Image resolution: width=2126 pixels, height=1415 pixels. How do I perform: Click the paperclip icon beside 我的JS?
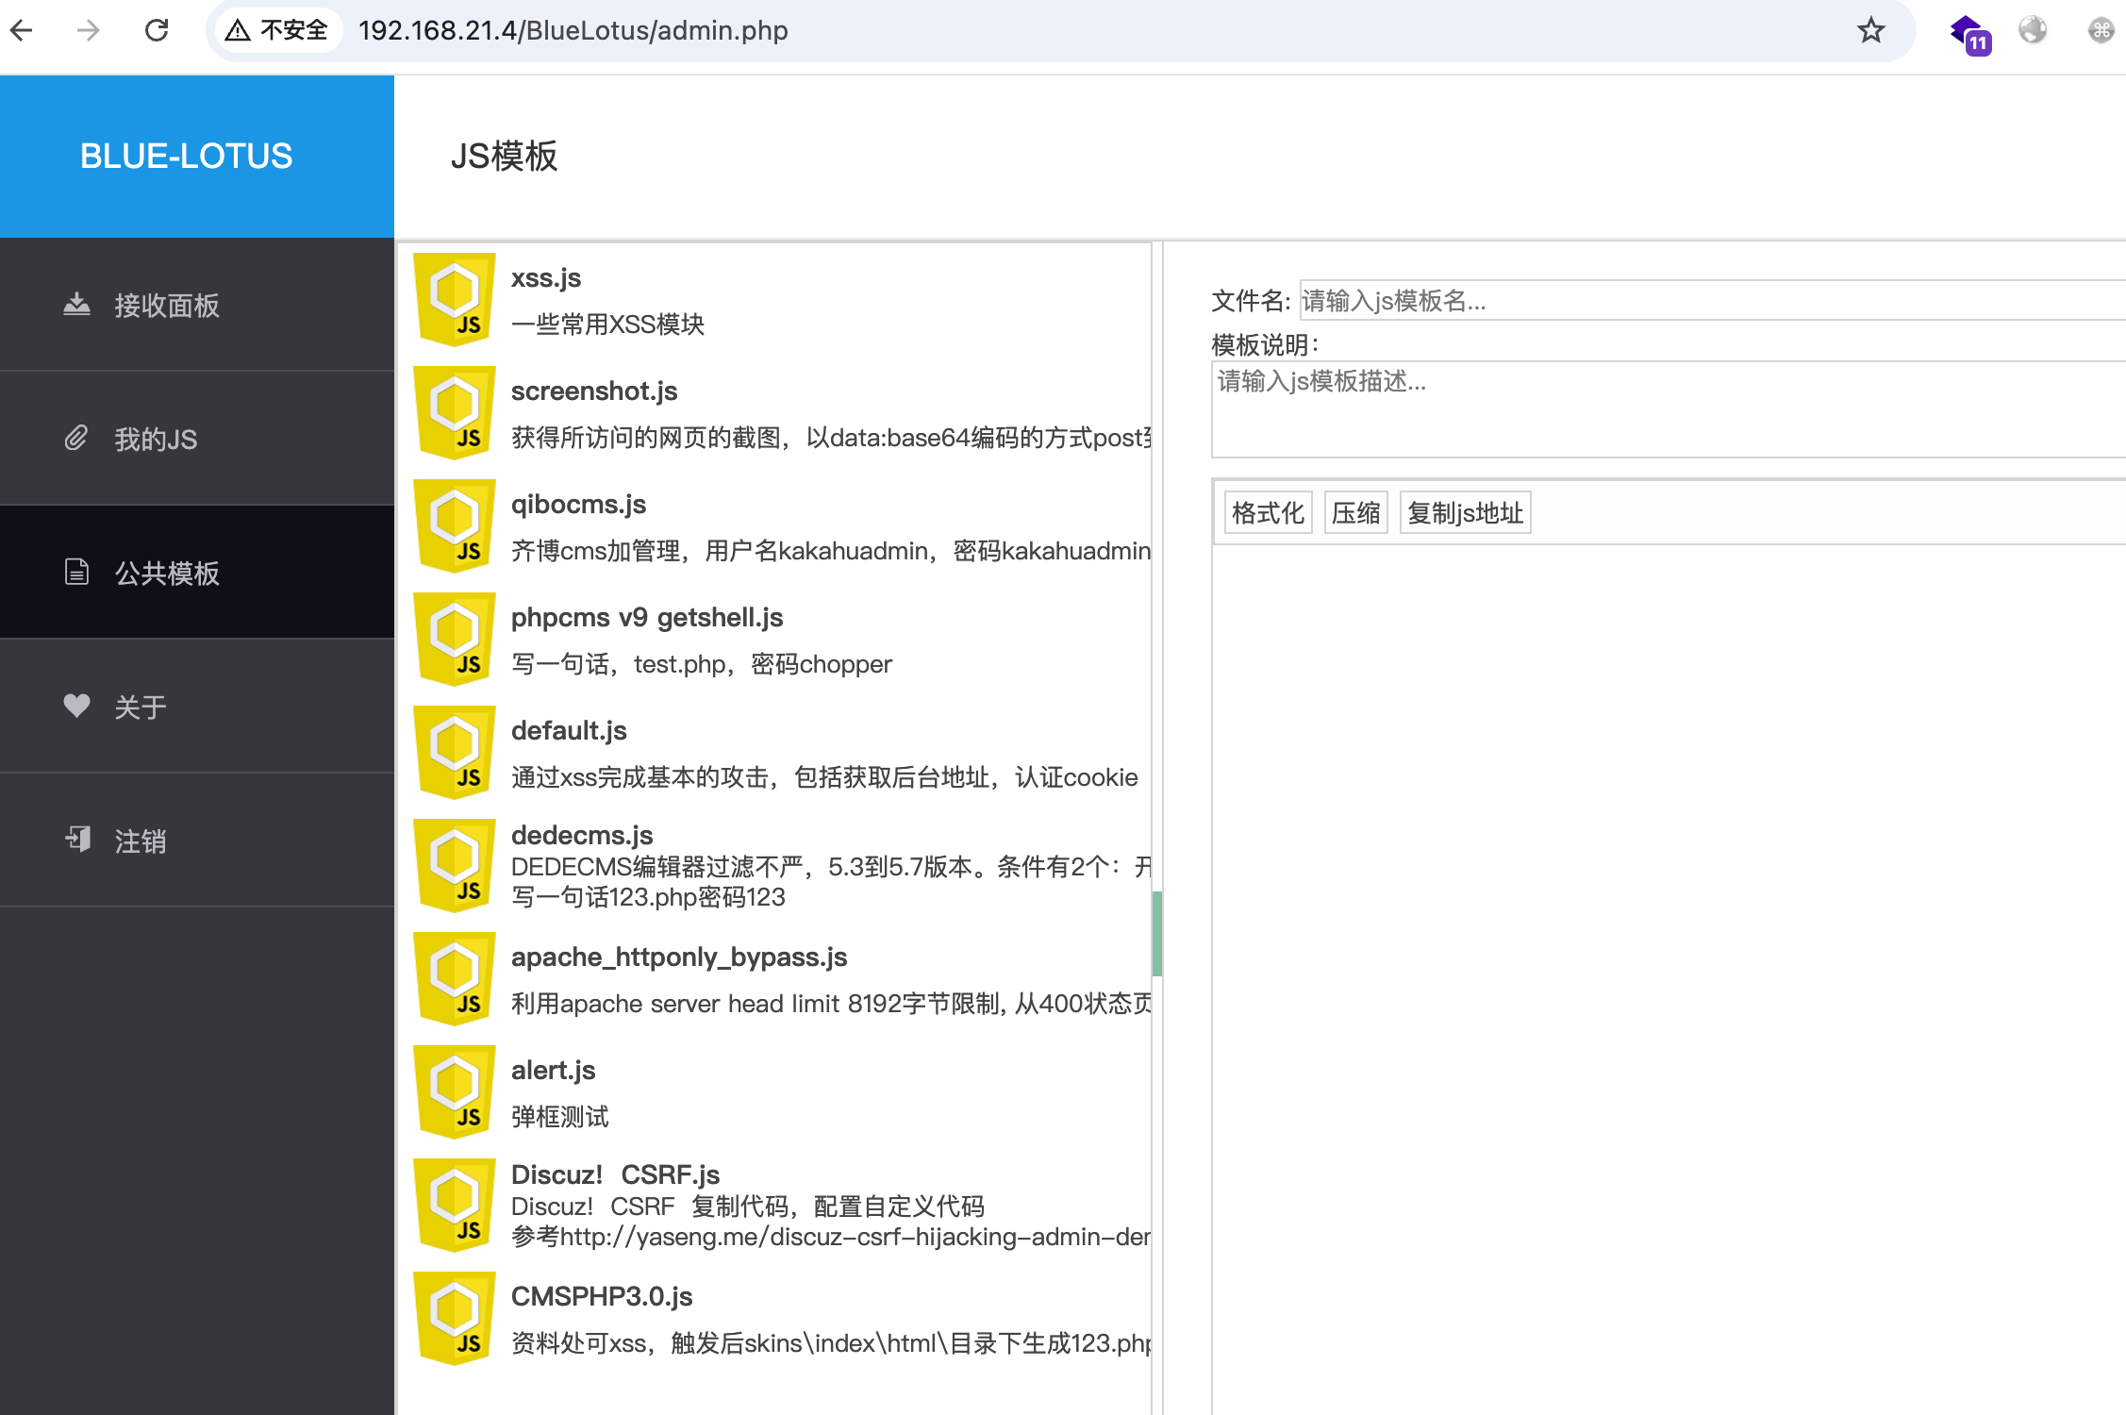point(76,438)
